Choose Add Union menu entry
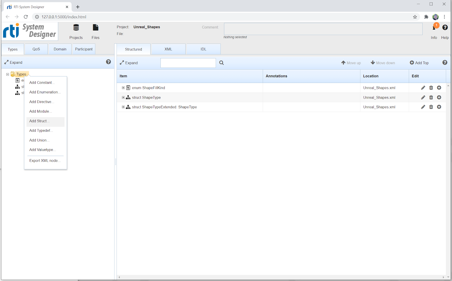 (x=45, y=140)
